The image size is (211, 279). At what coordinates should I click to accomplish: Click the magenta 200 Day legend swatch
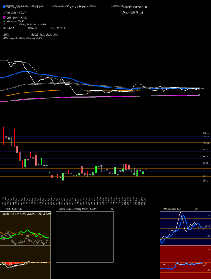[x=4, y=17]
